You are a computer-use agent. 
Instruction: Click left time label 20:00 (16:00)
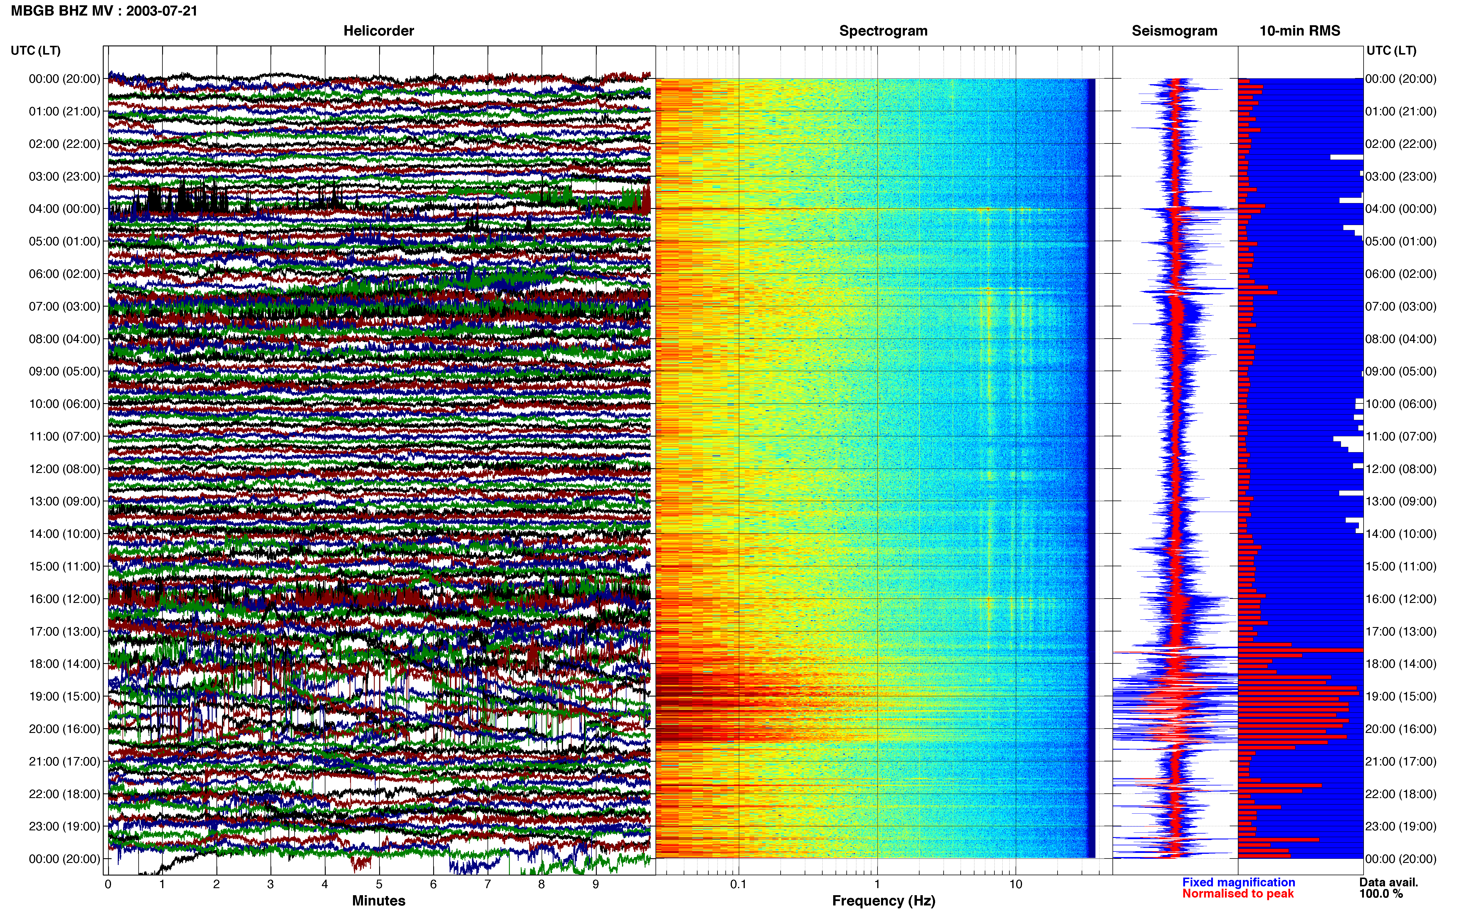(65, 729)
